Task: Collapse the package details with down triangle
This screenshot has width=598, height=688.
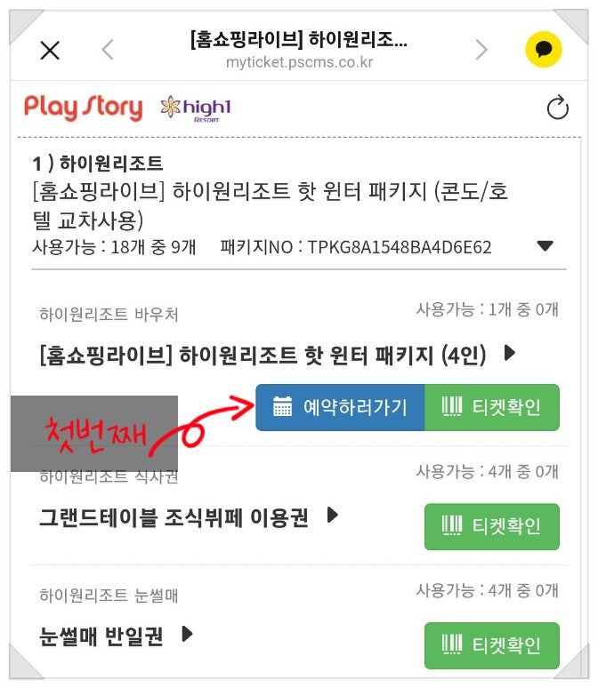Action: [x=545, y=245]
